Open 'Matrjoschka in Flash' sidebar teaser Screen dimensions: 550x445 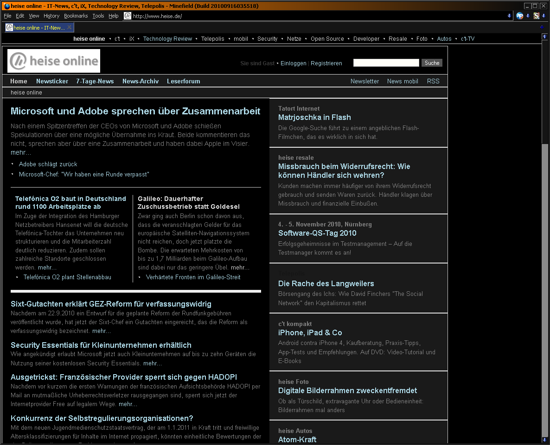click(314, 117)
